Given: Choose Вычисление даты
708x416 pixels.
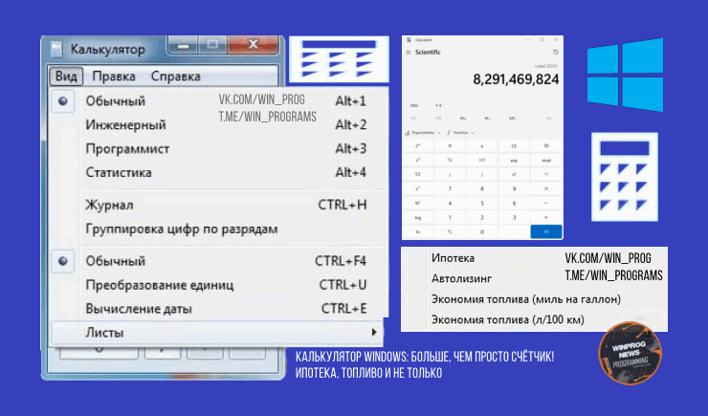Looking at the screenshot, I should (218, 309).
